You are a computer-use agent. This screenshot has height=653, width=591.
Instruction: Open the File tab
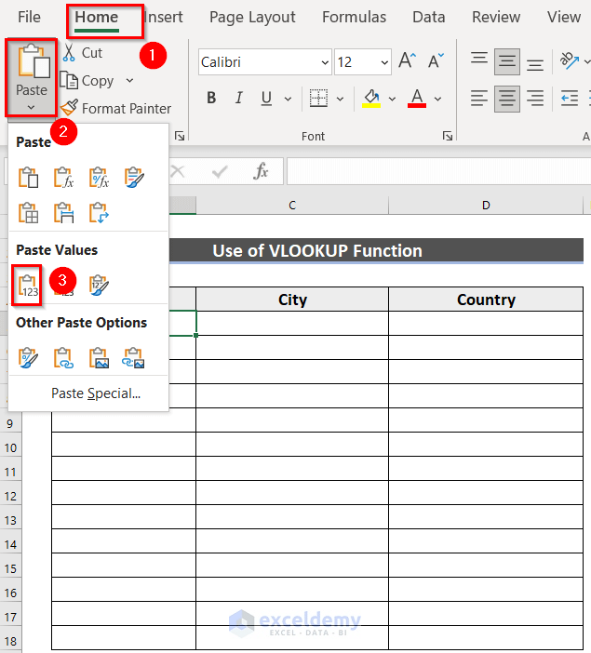tap(29, 17)
